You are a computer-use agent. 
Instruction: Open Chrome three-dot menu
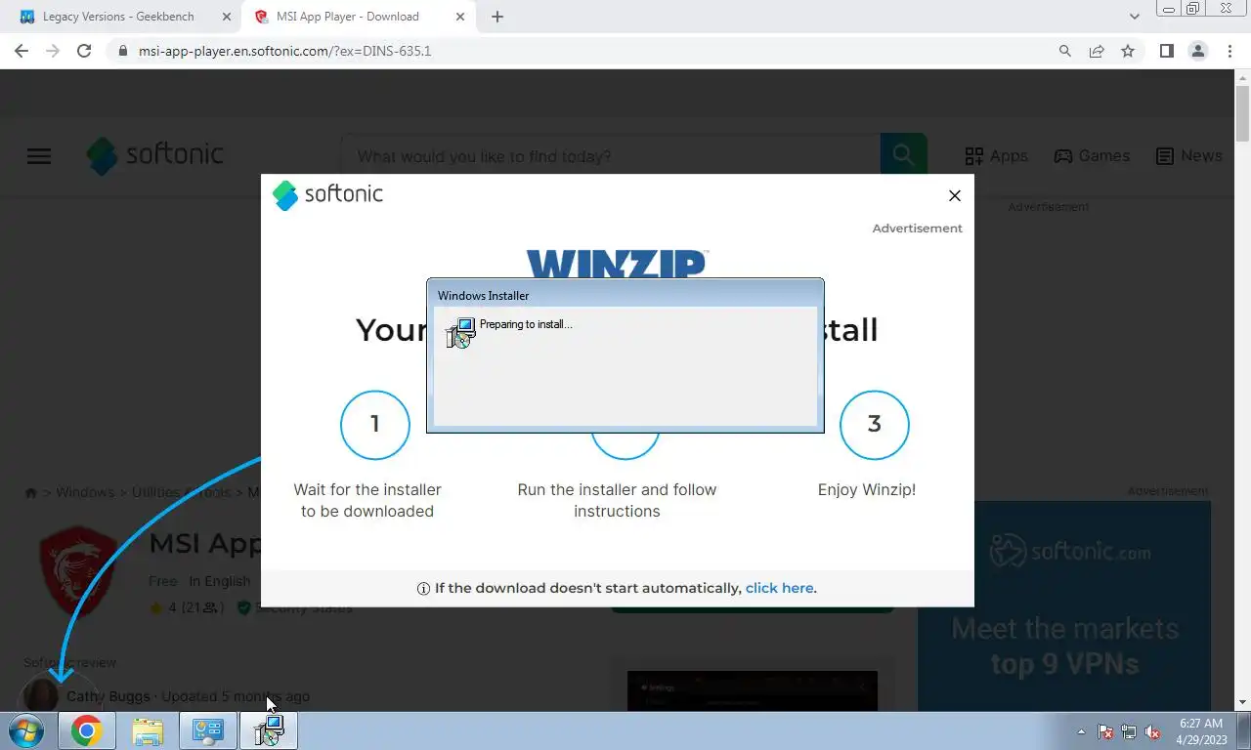click(1229, 51)
